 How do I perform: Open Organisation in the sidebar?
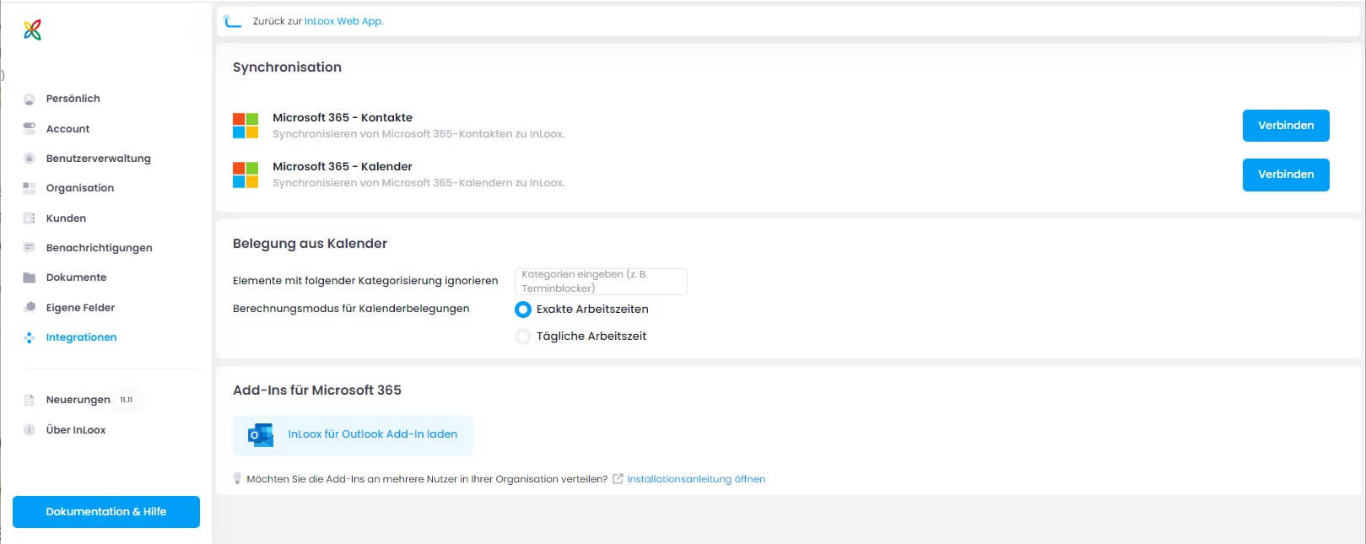coord(79,188)
